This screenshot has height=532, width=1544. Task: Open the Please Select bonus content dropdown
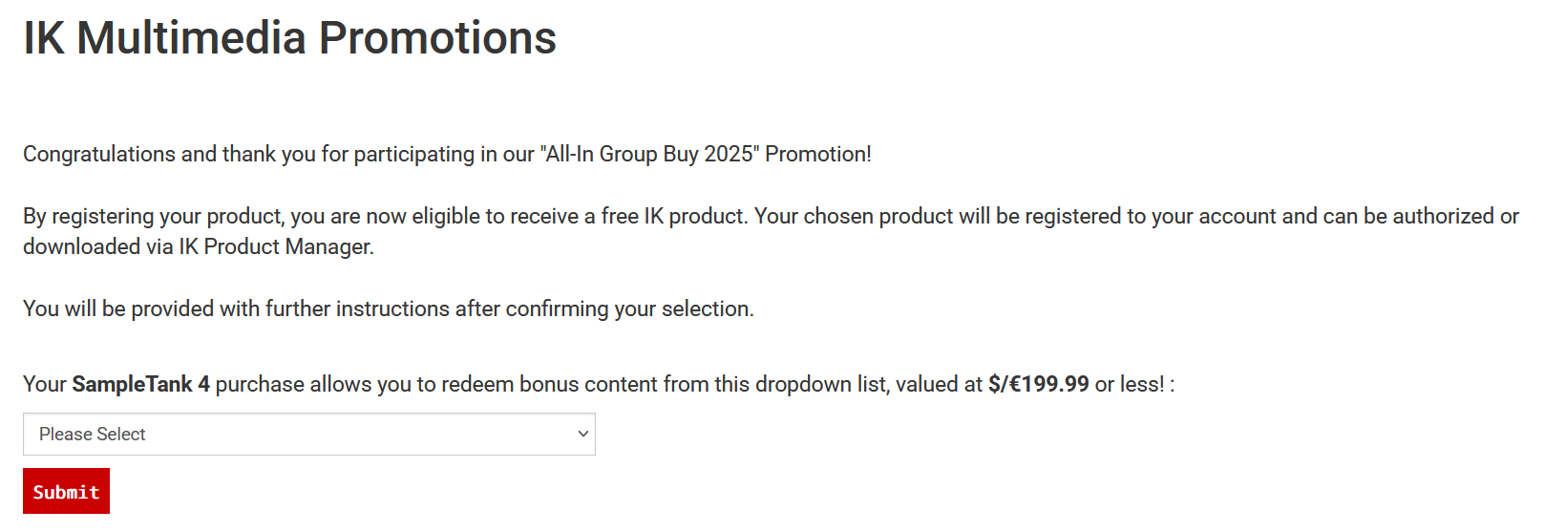tap(308, 435)
